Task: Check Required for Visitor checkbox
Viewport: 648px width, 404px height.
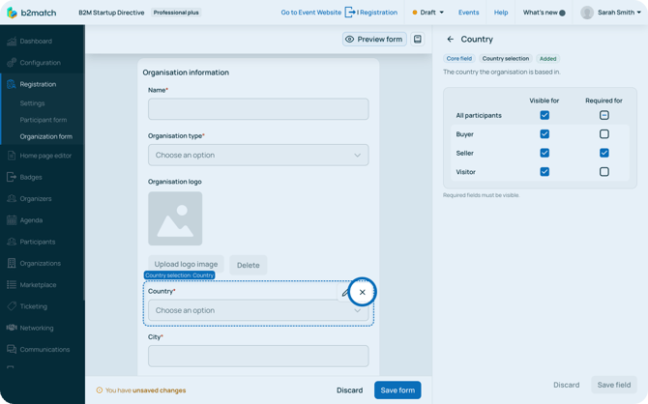Action: coord(604,172)
